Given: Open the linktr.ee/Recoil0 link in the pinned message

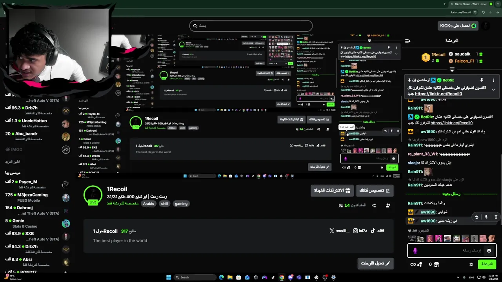Looking at the screenshot, I should click(438, 94).
